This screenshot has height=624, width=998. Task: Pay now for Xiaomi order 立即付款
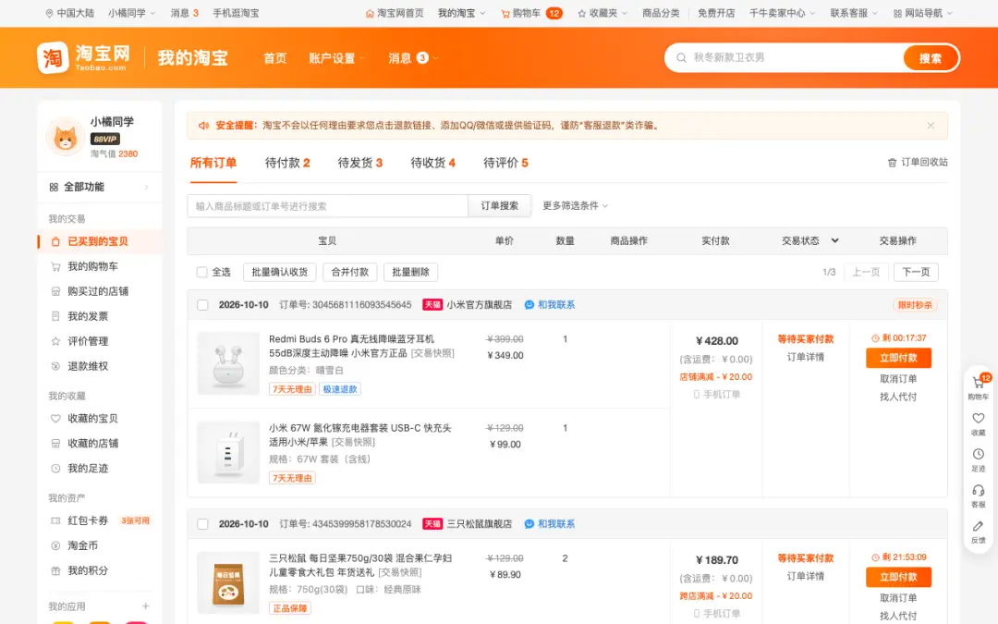coord(898,358)
